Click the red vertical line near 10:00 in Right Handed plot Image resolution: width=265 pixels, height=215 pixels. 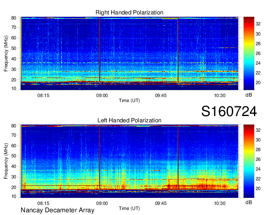click(178, 50)
